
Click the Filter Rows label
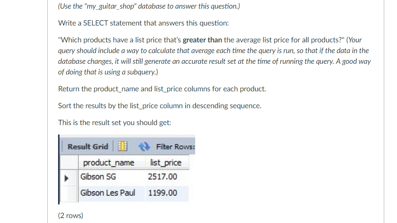click(x=175, y=146)
